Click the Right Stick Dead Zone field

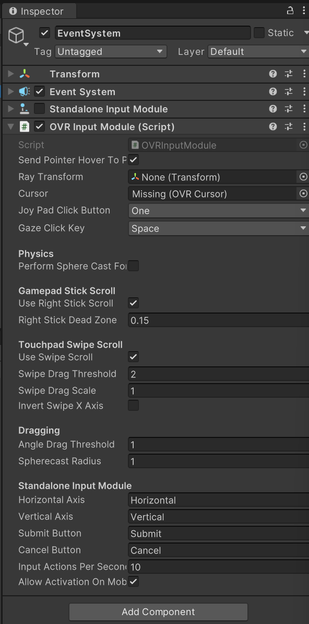click(218, 320)
